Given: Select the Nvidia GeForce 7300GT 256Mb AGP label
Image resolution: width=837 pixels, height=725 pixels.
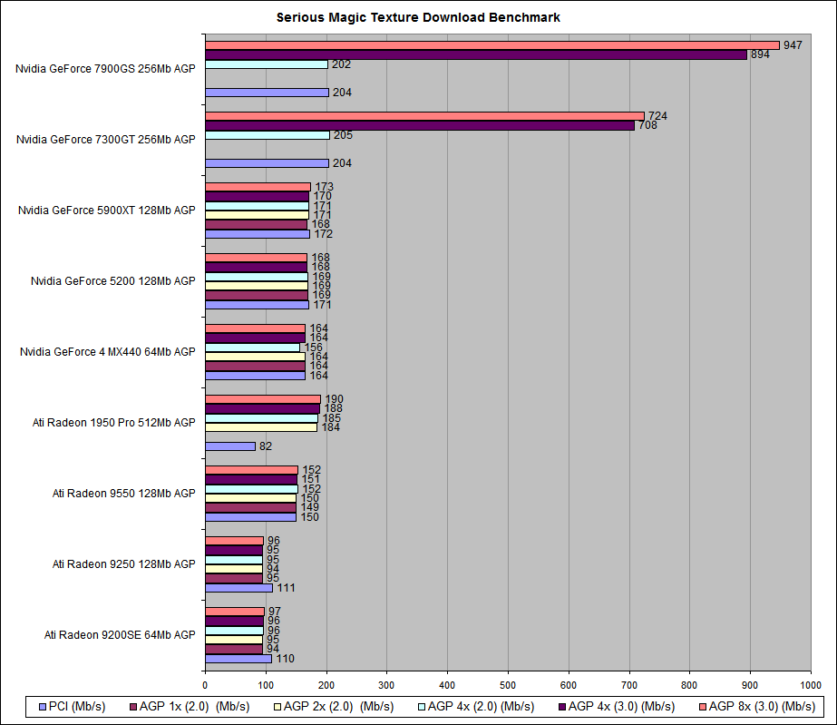Looking at the screenshot, I should [106, 140].
